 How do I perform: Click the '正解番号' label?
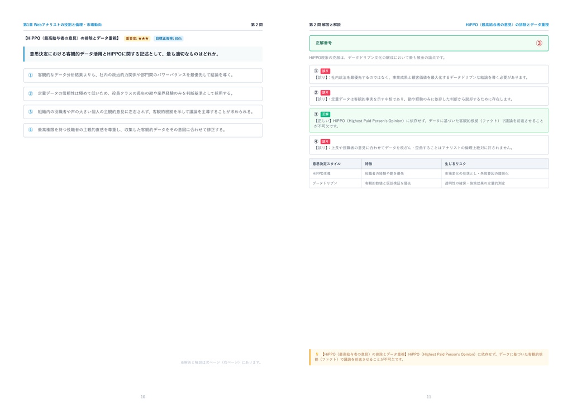click(324, 43)
